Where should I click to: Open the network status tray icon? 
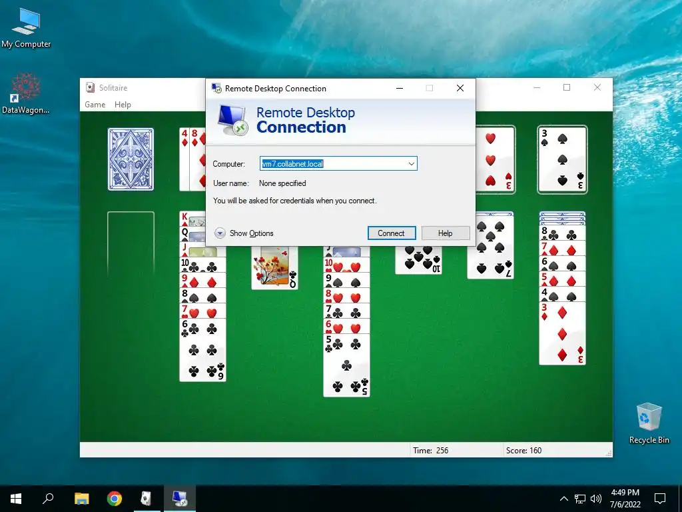580,499
